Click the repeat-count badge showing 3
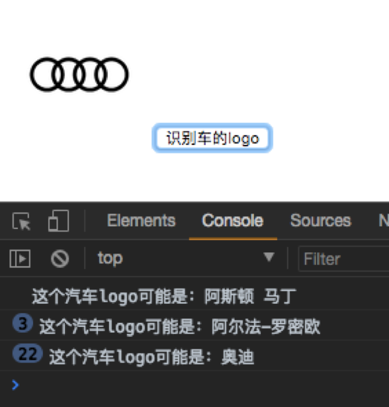The image size is (389, 407). 22,324
